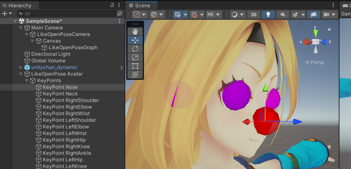Open scene camera settings

point(326,15)
